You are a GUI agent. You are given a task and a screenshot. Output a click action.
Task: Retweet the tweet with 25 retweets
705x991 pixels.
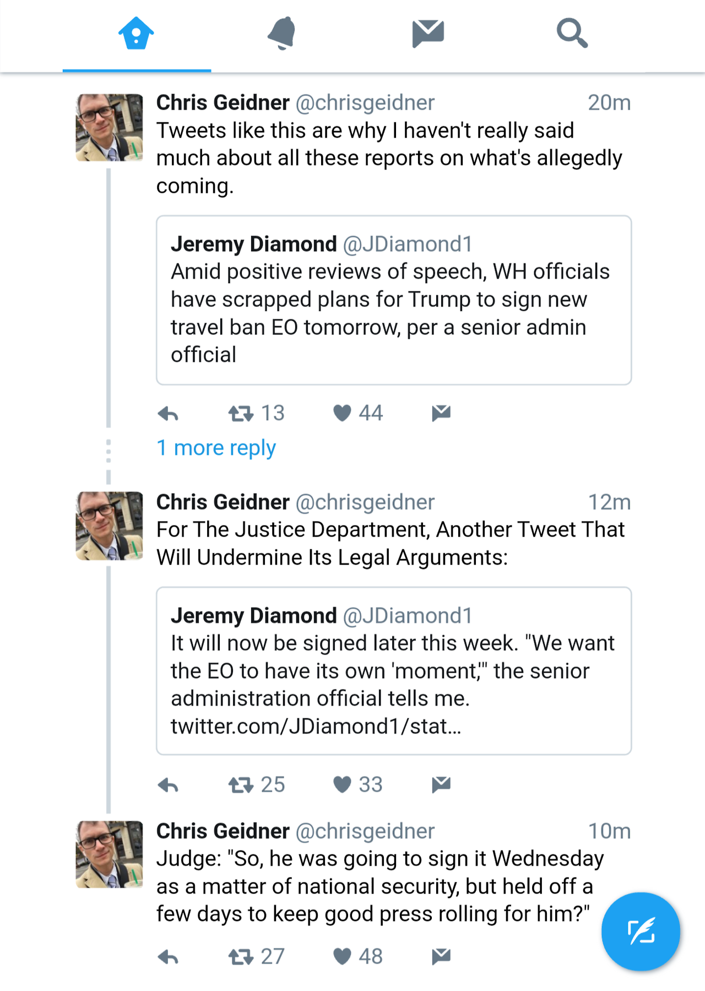tap(241, 785)
